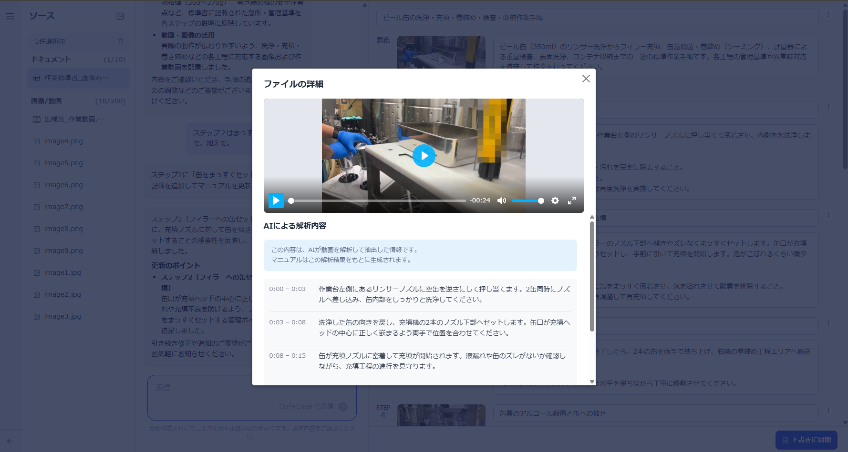Open video settings gear icon

[x=555, y=201]
